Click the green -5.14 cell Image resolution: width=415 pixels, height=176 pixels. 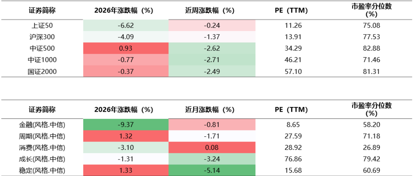[212, 170]
